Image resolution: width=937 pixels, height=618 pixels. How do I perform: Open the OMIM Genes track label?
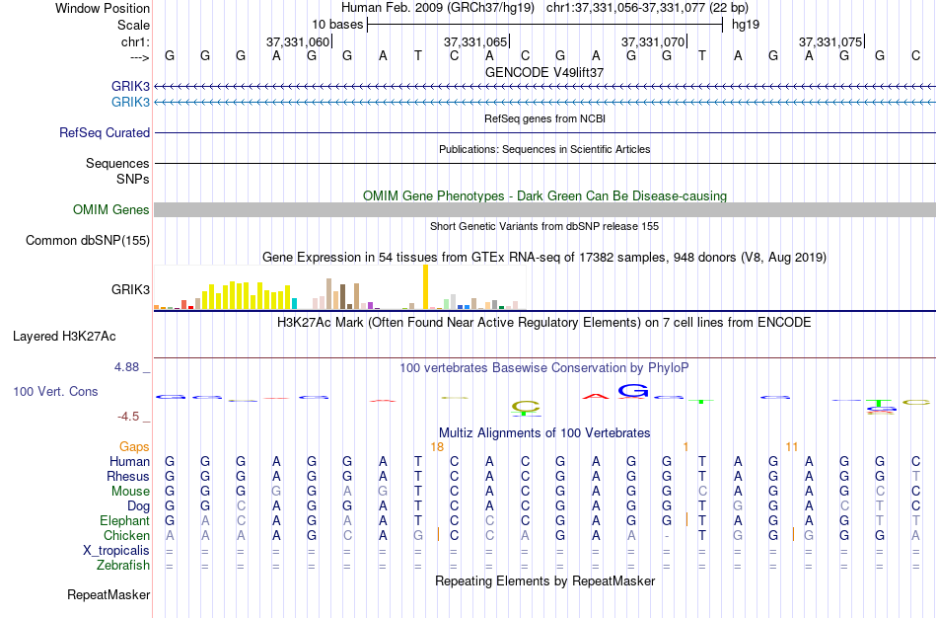point(111,210)
